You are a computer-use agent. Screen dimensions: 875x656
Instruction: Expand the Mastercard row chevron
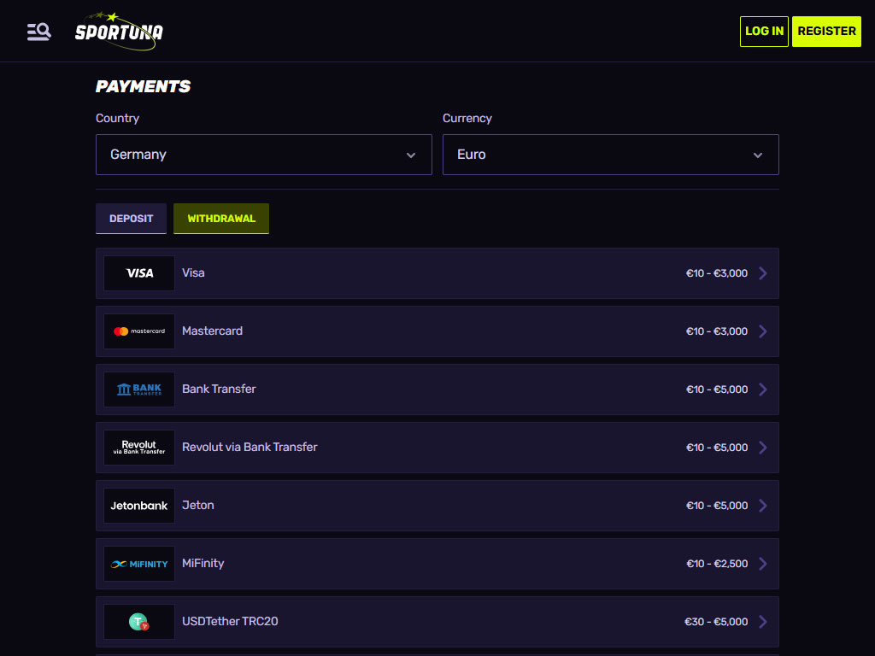point(763,331)
